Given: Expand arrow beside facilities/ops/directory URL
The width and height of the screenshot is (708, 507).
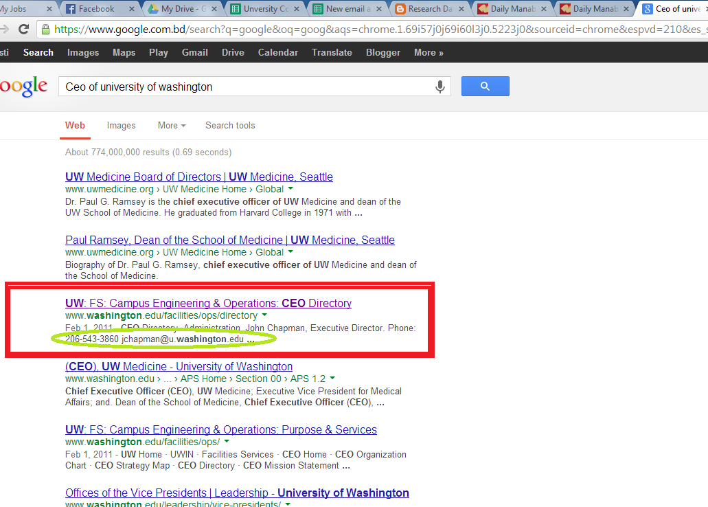Looking at the screenshot, I should tap(264, 315).
